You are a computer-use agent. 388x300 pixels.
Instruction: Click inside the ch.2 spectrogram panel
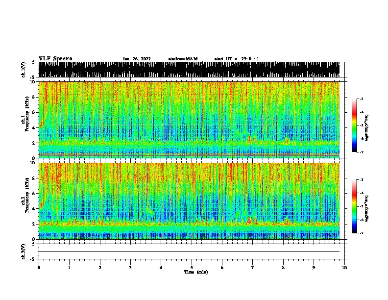click(x=189, y=201)
